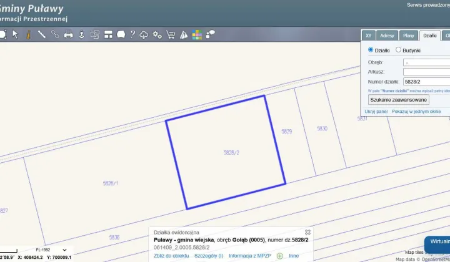450x262 pixels.
Task: Click parcel label 5830 on map
Action: 322,129
